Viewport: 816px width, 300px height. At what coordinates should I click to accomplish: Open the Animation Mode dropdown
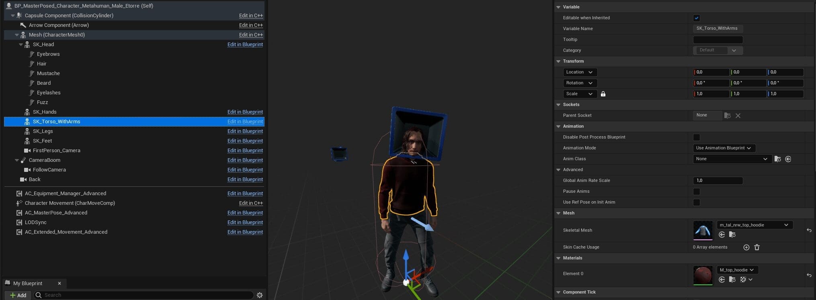[724, 148]
